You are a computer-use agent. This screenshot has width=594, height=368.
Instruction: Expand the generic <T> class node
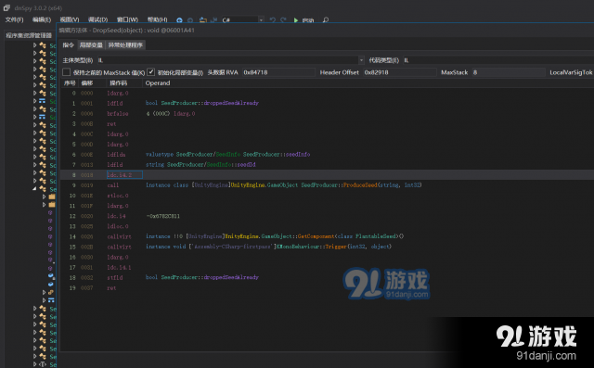coord(34,364)
